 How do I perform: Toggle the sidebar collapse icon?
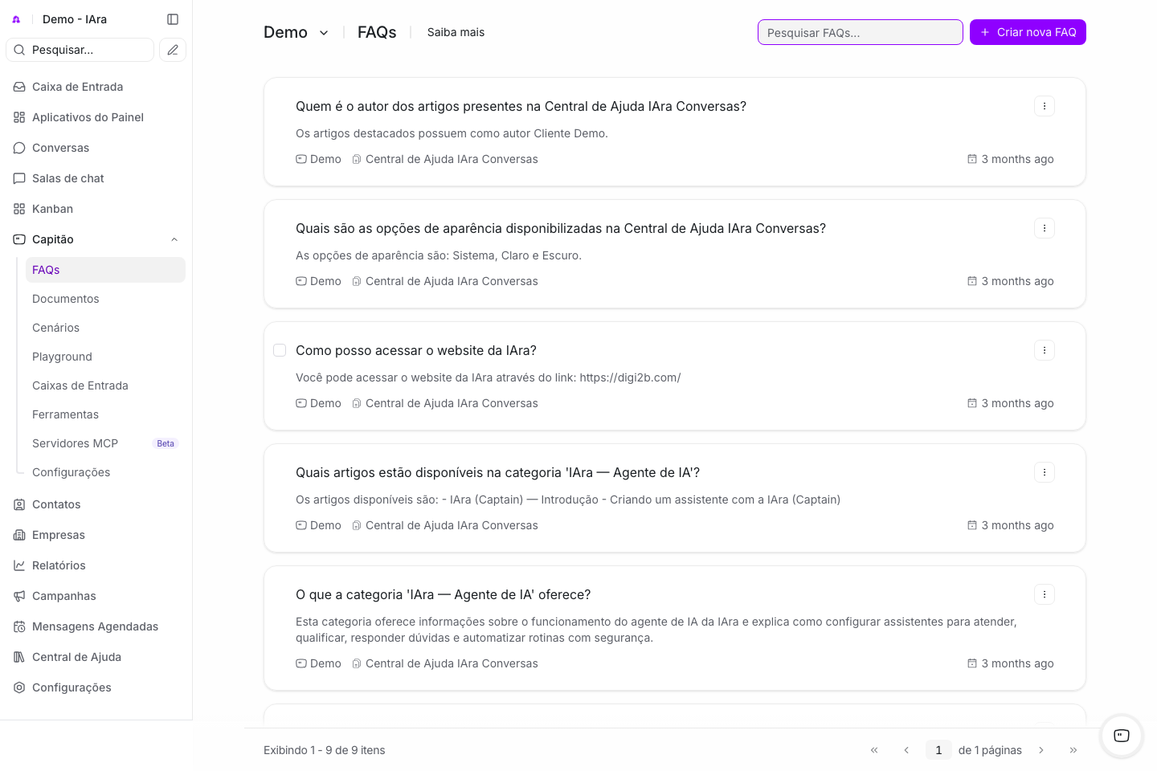coord(173,19)
